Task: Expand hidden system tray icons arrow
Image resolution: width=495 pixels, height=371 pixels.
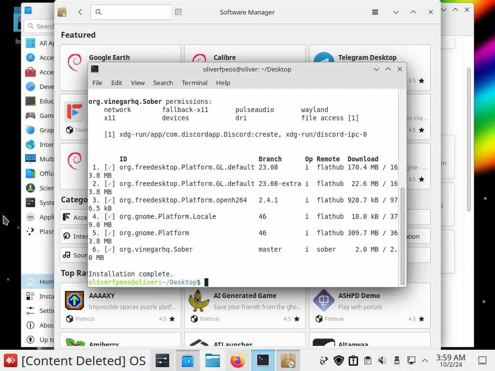Action: [425, 360]
